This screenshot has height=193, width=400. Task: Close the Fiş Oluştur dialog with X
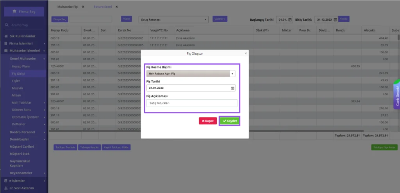click(246, 54)
